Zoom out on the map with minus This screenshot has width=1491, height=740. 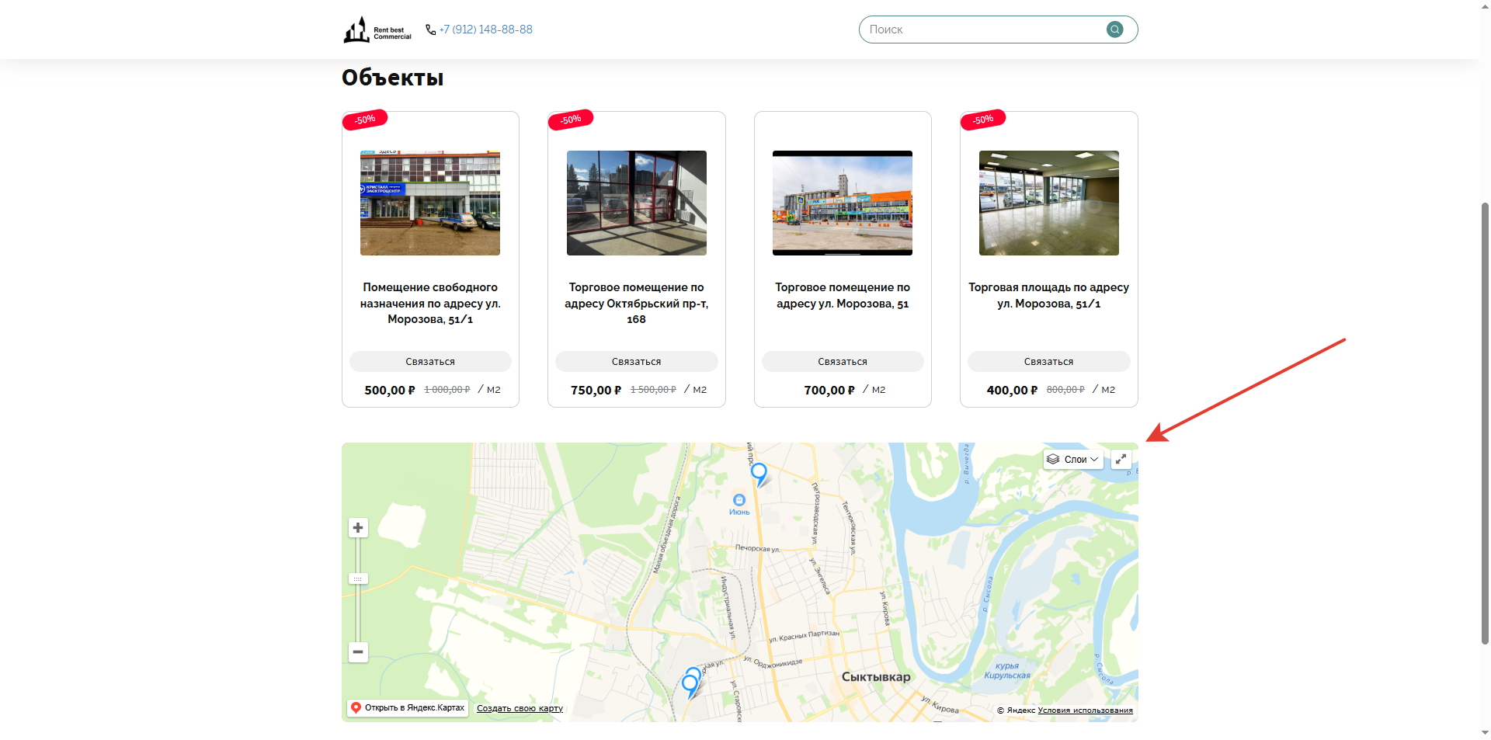pyautogui.click(x=358, y=652)
